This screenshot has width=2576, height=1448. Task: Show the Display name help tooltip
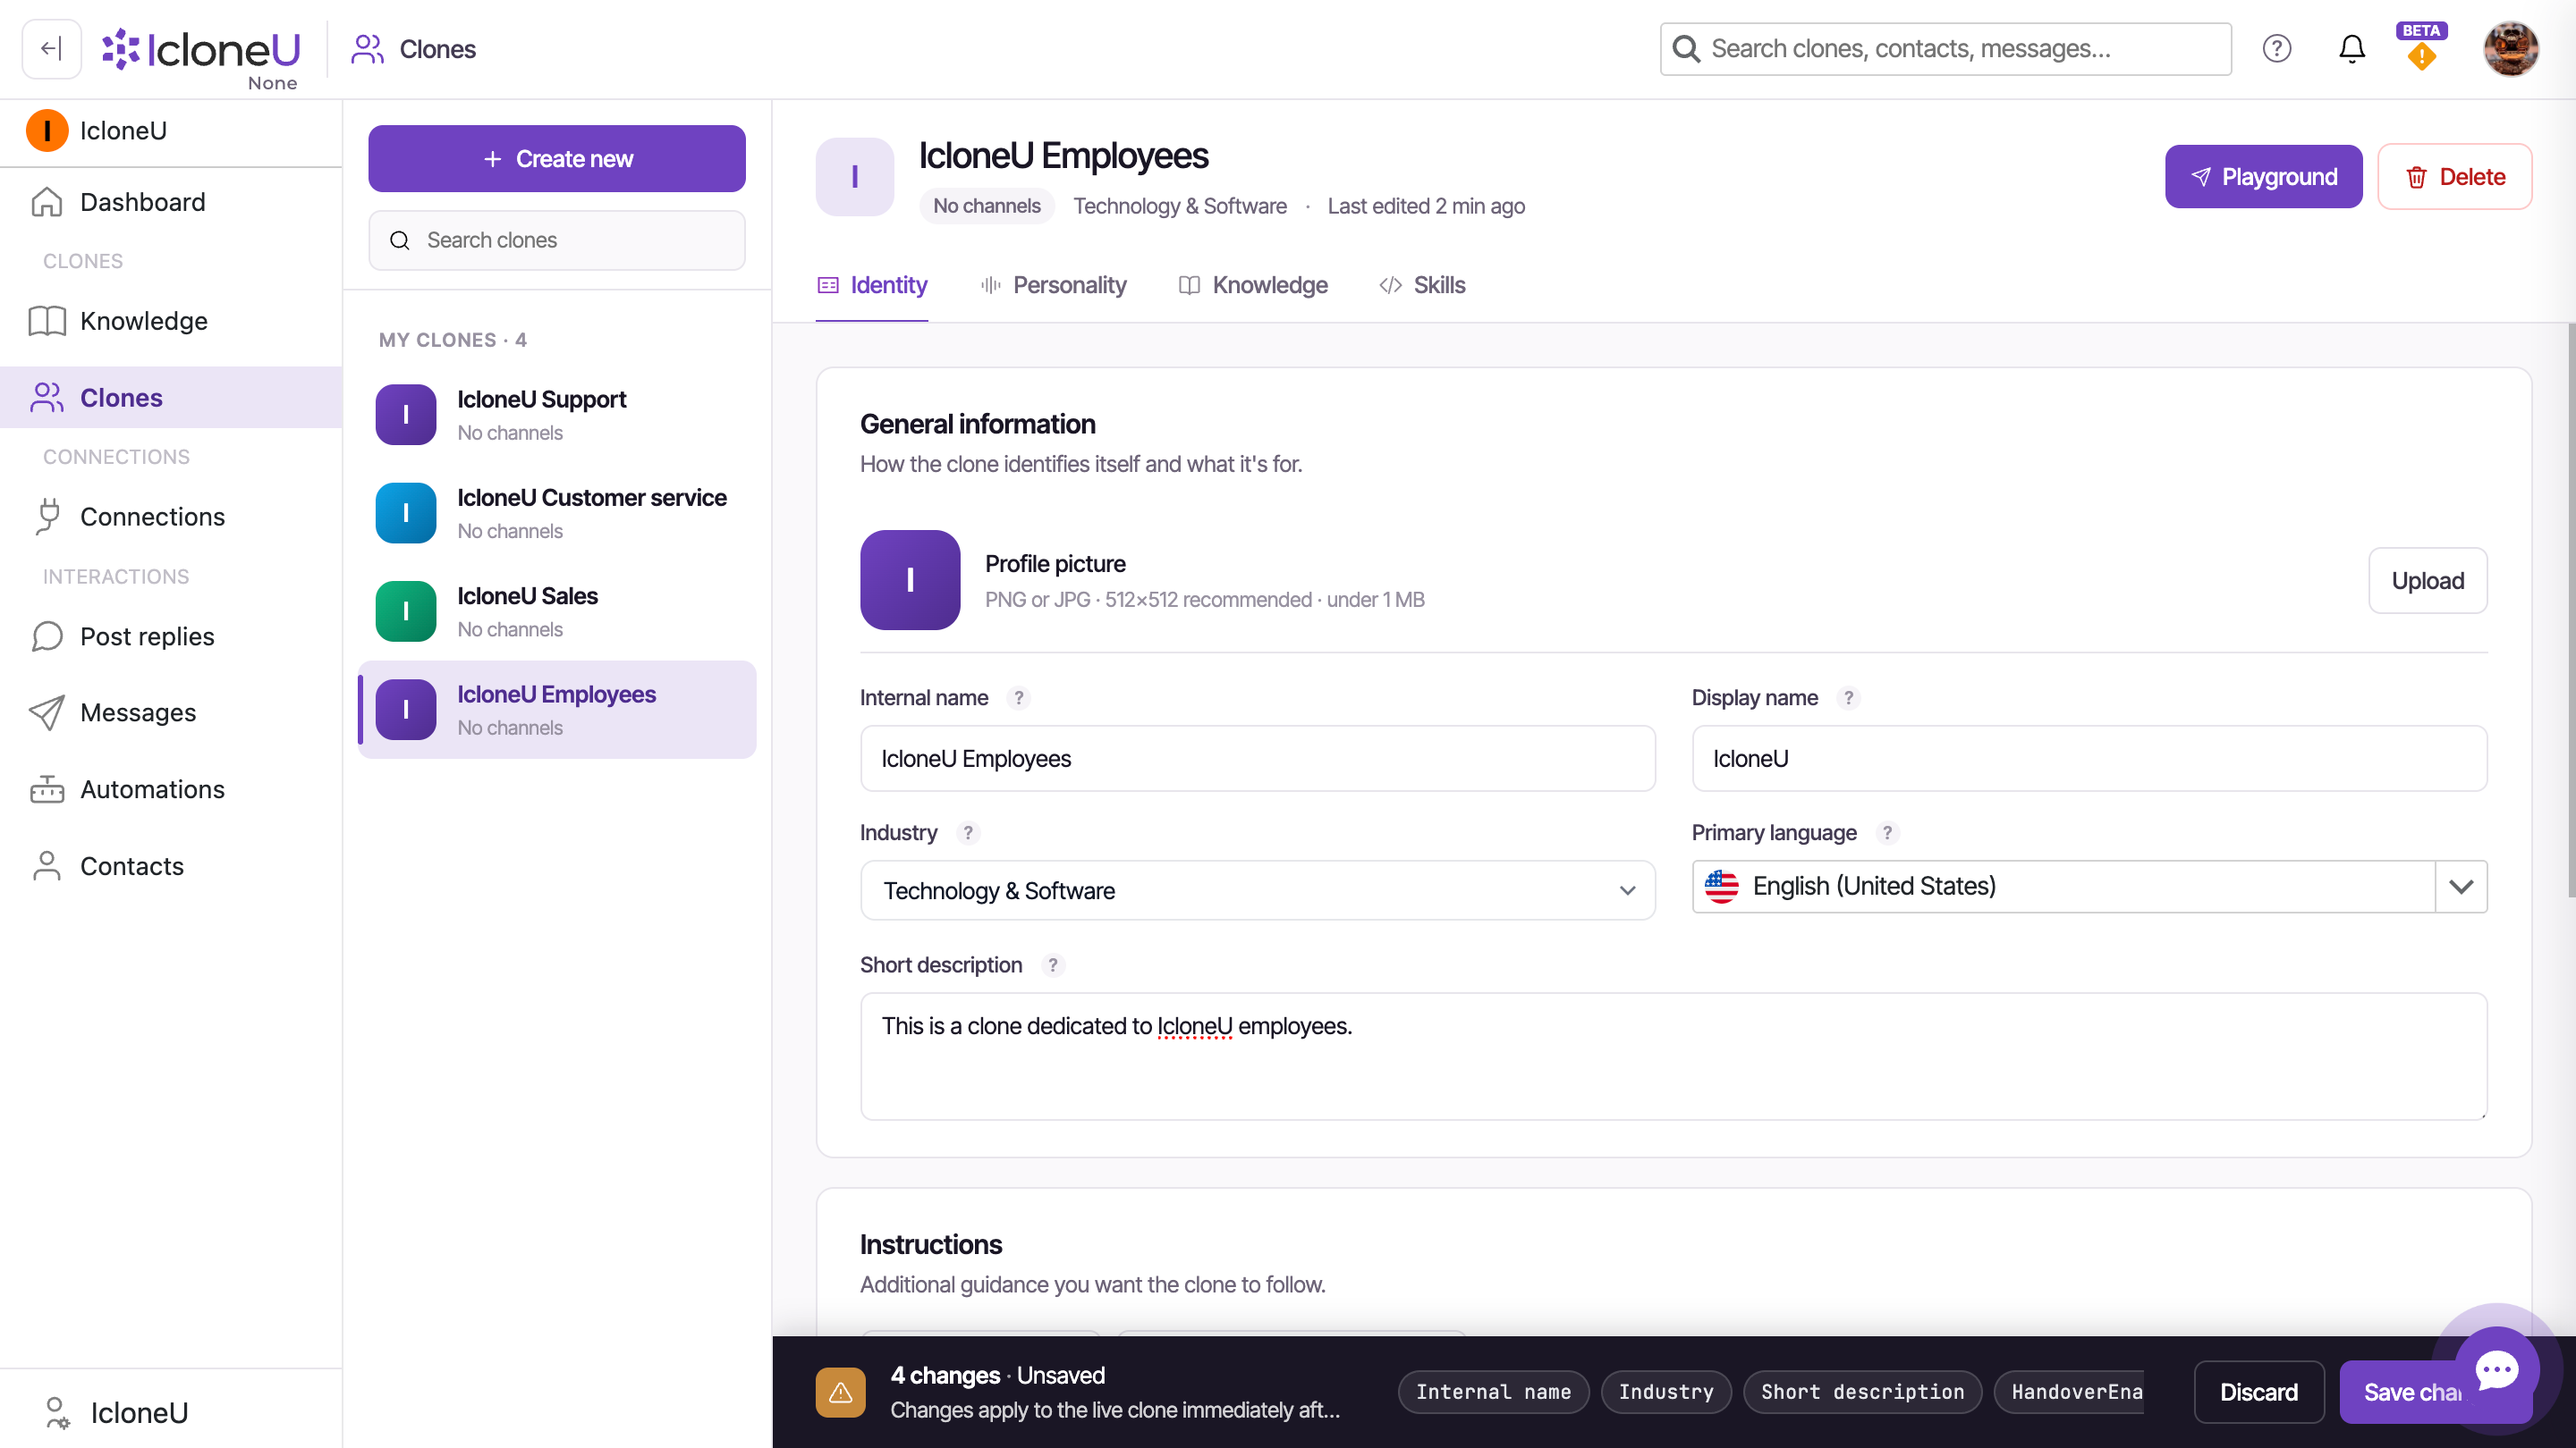[1849, 698]
